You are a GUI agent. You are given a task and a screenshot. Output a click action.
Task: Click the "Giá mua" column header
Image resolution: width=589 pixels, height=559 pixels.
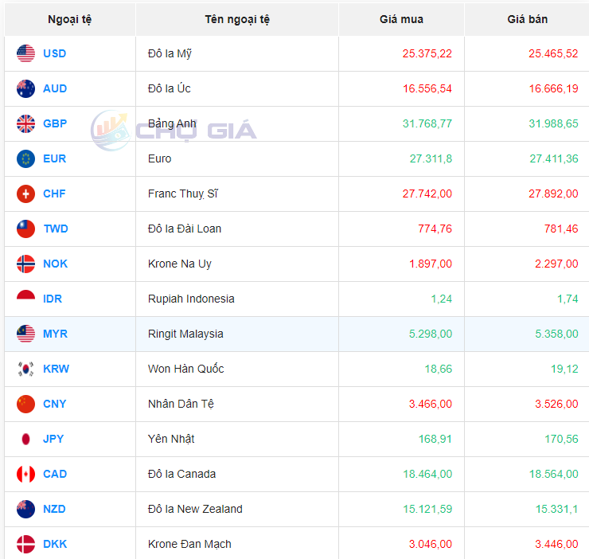[x=401, y=19]
